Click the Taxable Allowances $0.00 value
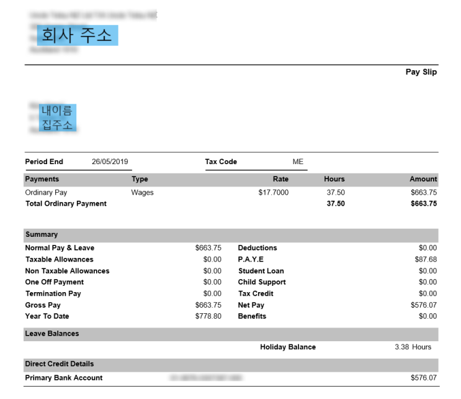This screenshot has height=399, width=461. [x=212, y=259]
